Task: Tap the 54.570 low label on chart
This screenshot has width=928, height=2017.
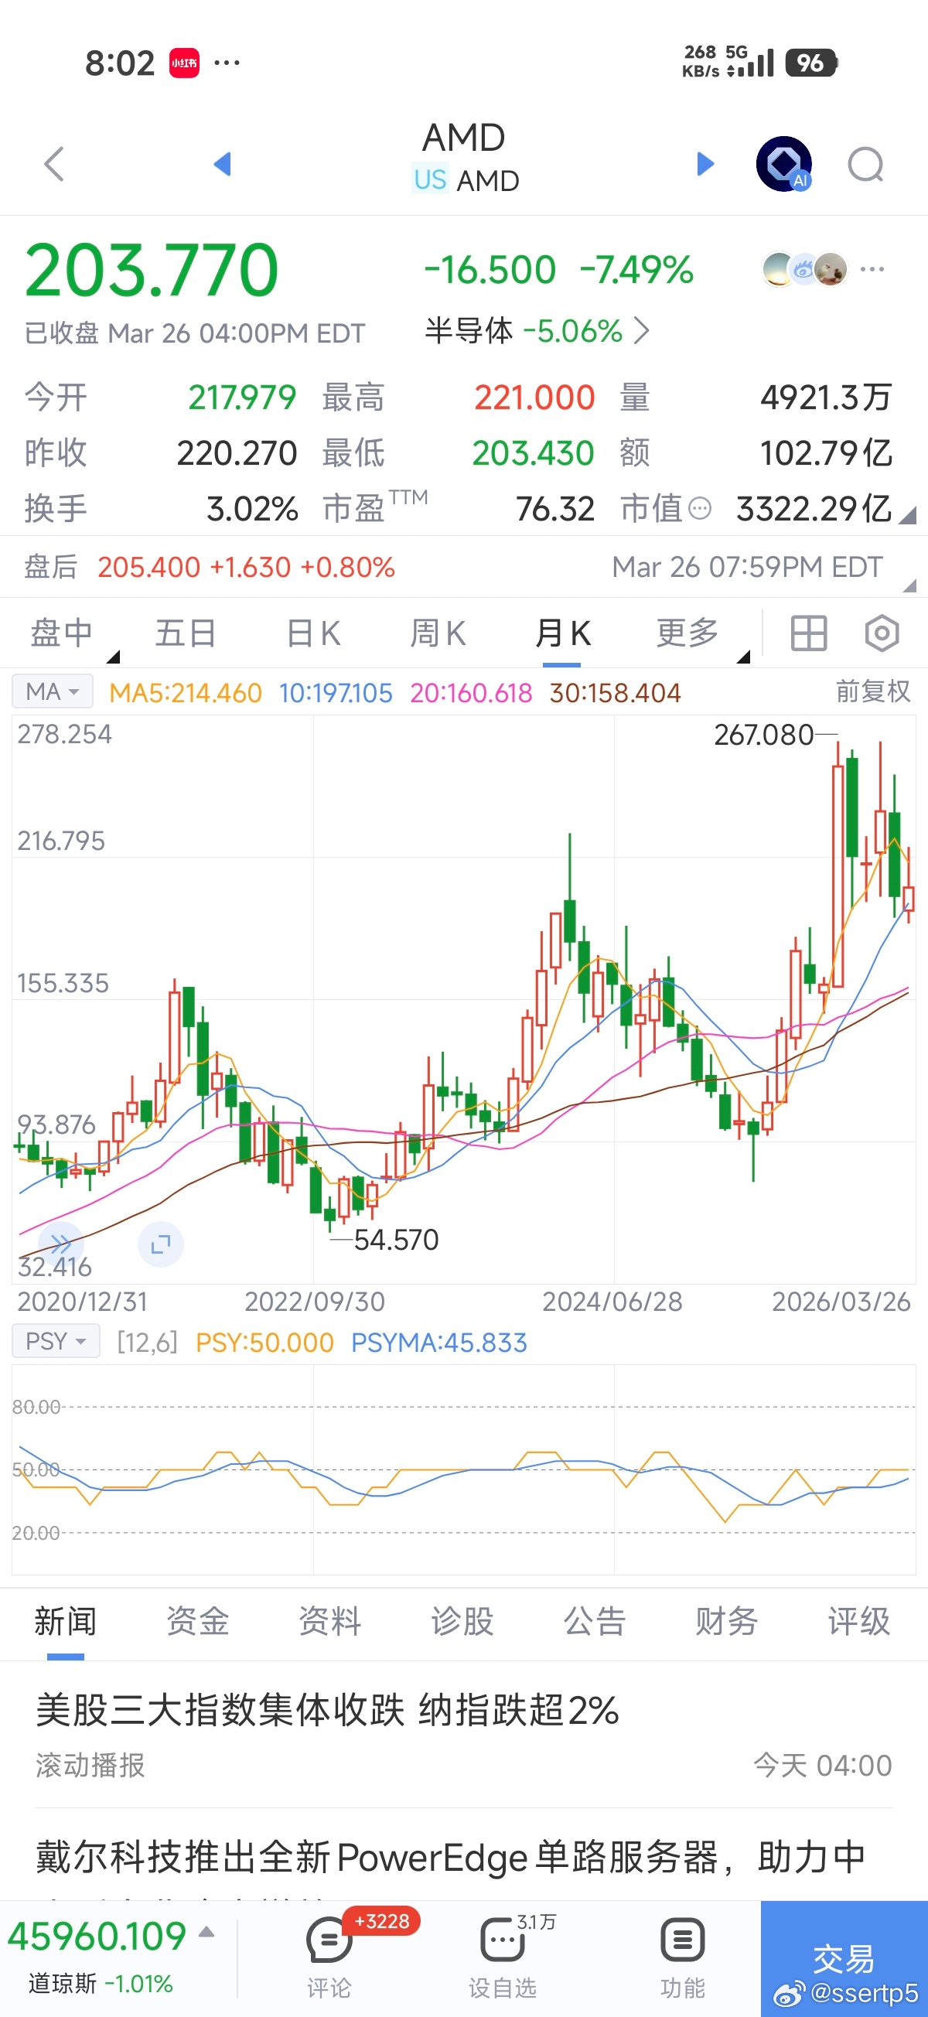Action: pyautogui.click(x=396, y=1240)
